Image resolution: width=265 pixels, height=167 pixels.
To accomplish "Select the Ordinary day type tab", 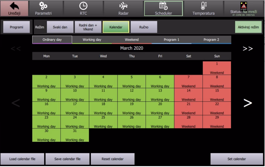I will coord(52,40).
